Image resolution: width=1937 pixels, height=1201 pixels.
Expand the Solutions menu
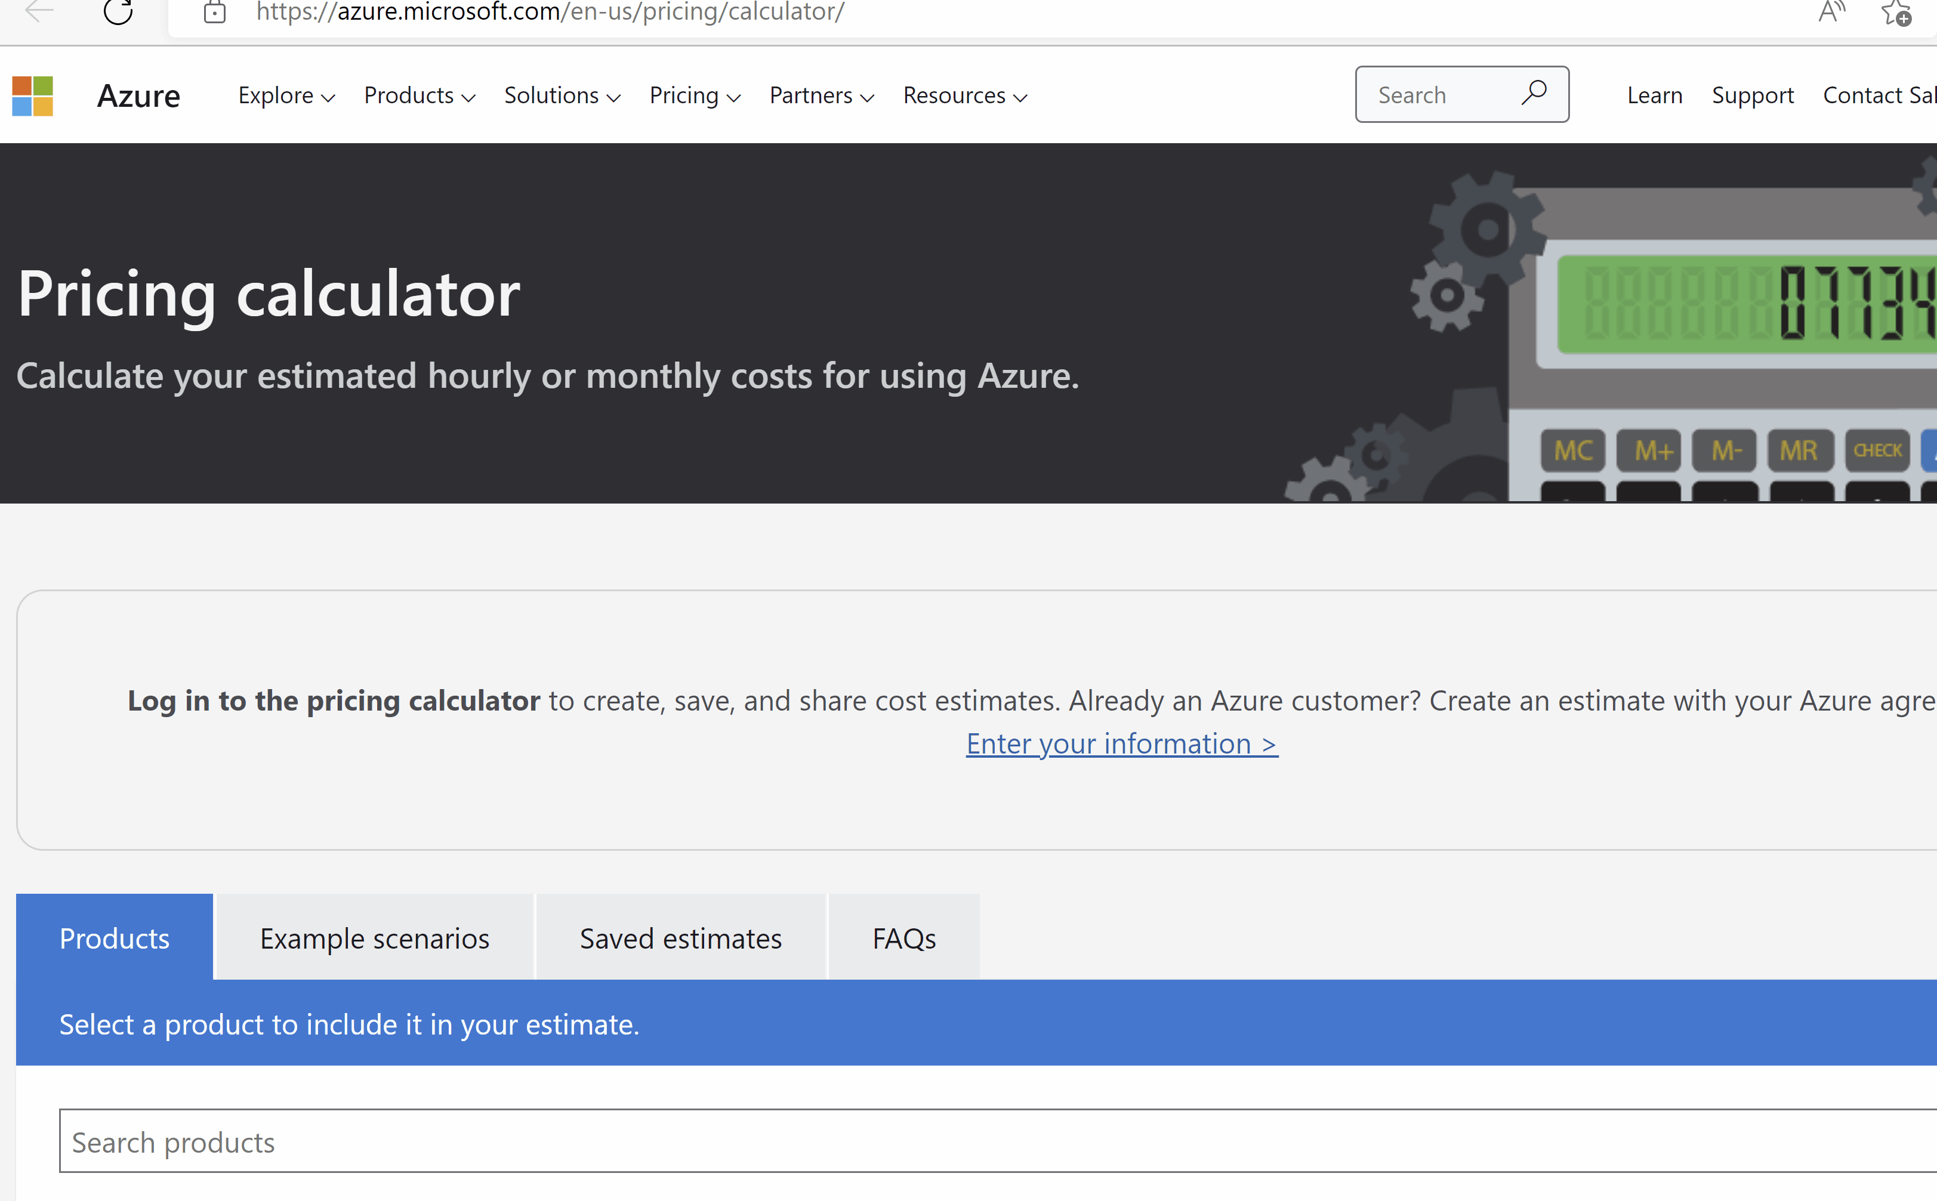[x=562, y=95]
